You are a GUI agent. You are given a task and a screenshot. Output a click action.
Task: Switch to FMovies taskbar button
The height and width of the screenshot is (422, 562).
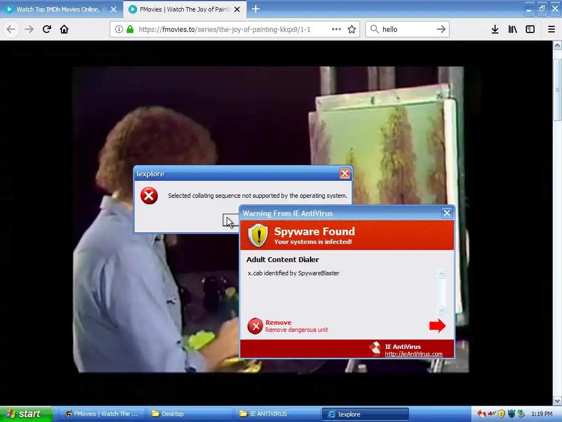pyautogui.click(x=102, y=414)
